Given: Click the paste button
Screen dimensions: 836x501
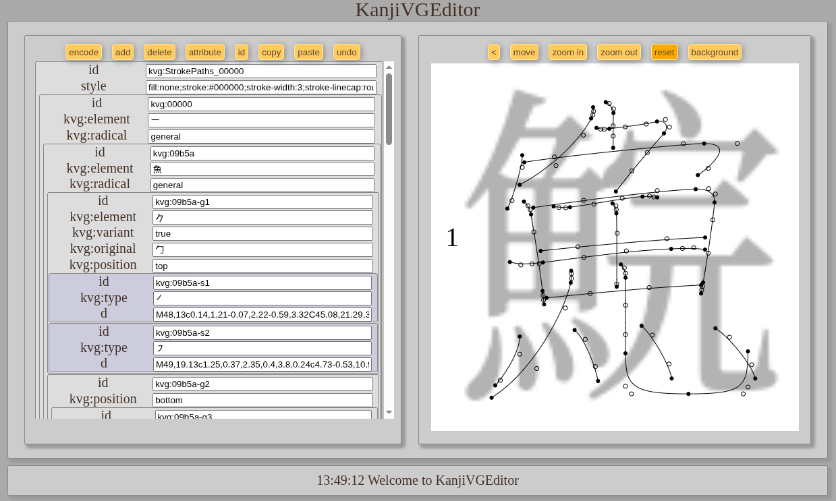Looking at the screenshot, I should (x=308, y=52).
